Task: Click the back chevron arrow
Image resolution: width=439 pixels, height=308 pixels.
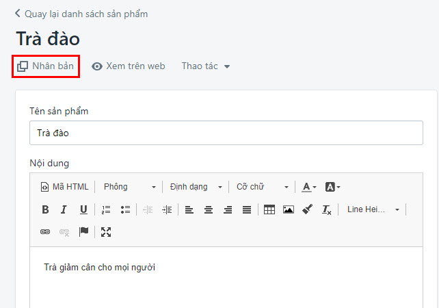Action: (x=17, y=13)
